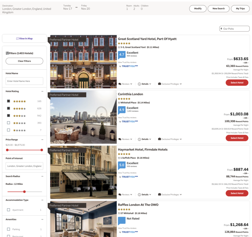Expand Reviews for Corinthia London
This screenshot has width=252, height=237.
click(125, 139)
